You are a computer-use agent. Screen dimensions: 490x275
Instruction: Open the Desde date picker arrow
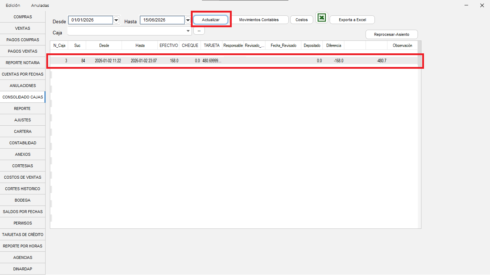tap(116, 20)
